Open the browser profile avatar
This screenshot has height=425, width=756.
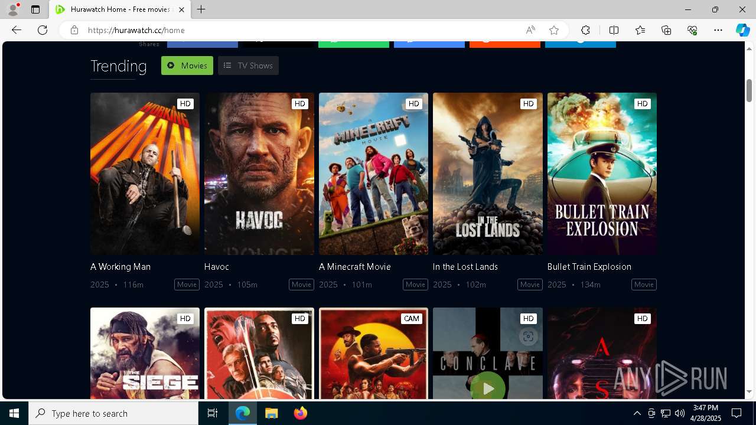tap(13, 9)
